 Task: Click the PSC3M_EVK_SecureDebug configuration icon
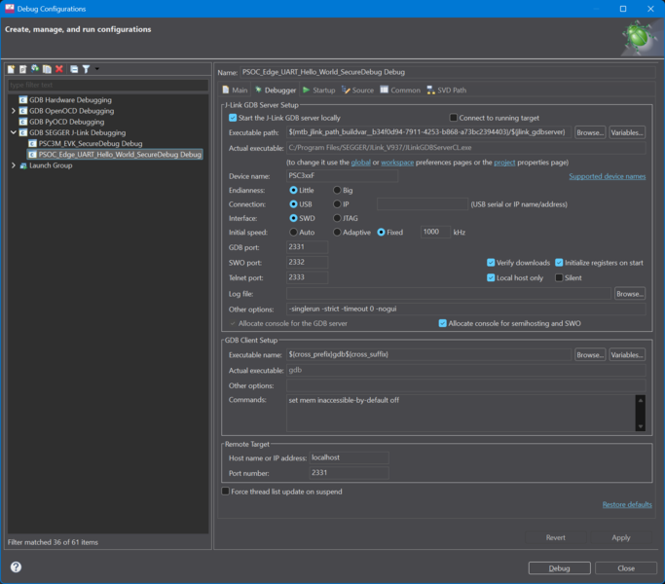(x=32, y=144)
